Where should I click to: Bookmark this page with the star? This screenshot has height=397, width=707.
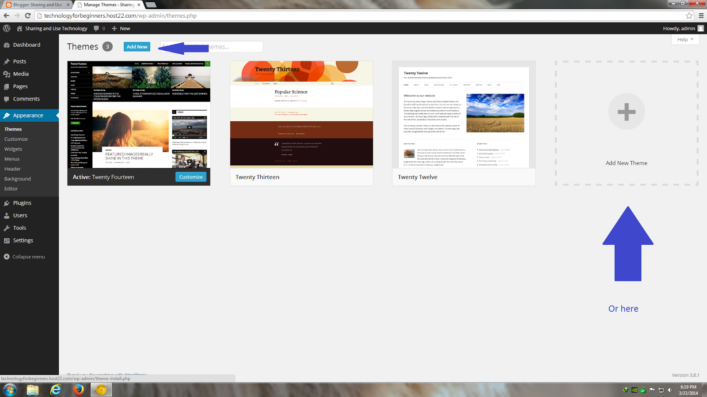689,15
